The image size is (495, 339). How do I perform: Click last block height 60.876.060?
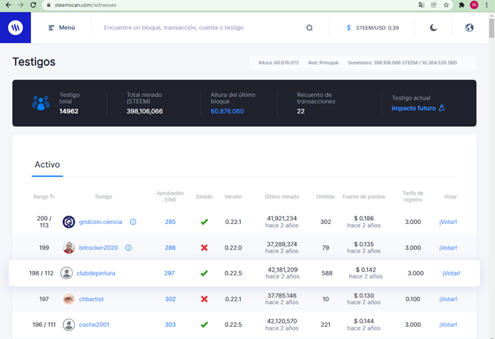[227, 111]
